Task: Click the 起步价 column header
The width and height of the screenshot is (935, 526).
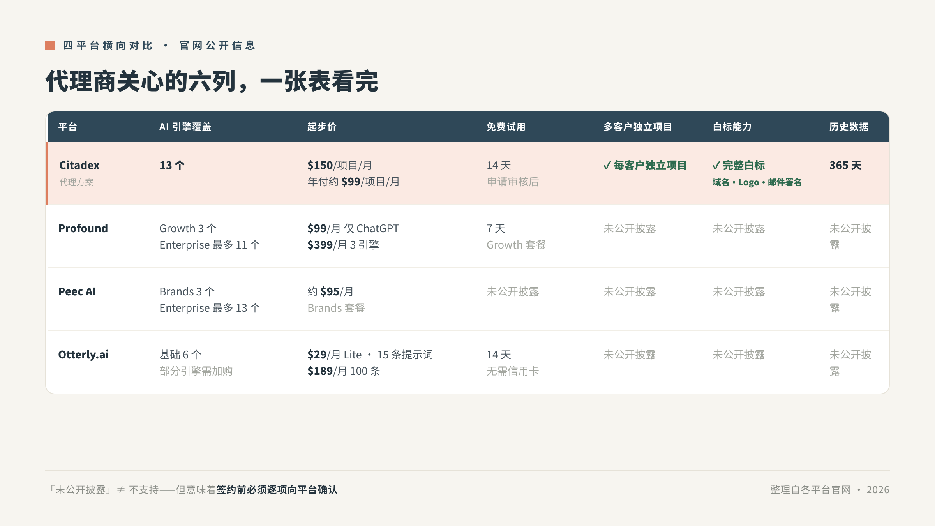Action: (x=322, y=127)
